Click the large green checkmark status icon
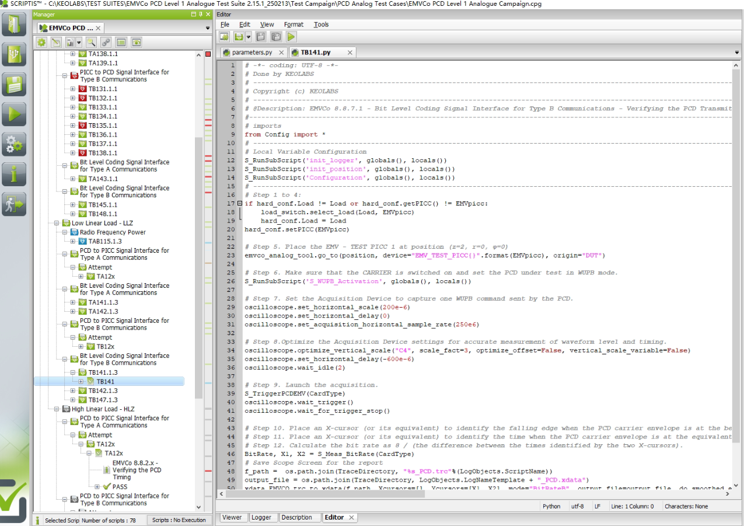This screenshot has width=744, height=526. coord(13,502)
